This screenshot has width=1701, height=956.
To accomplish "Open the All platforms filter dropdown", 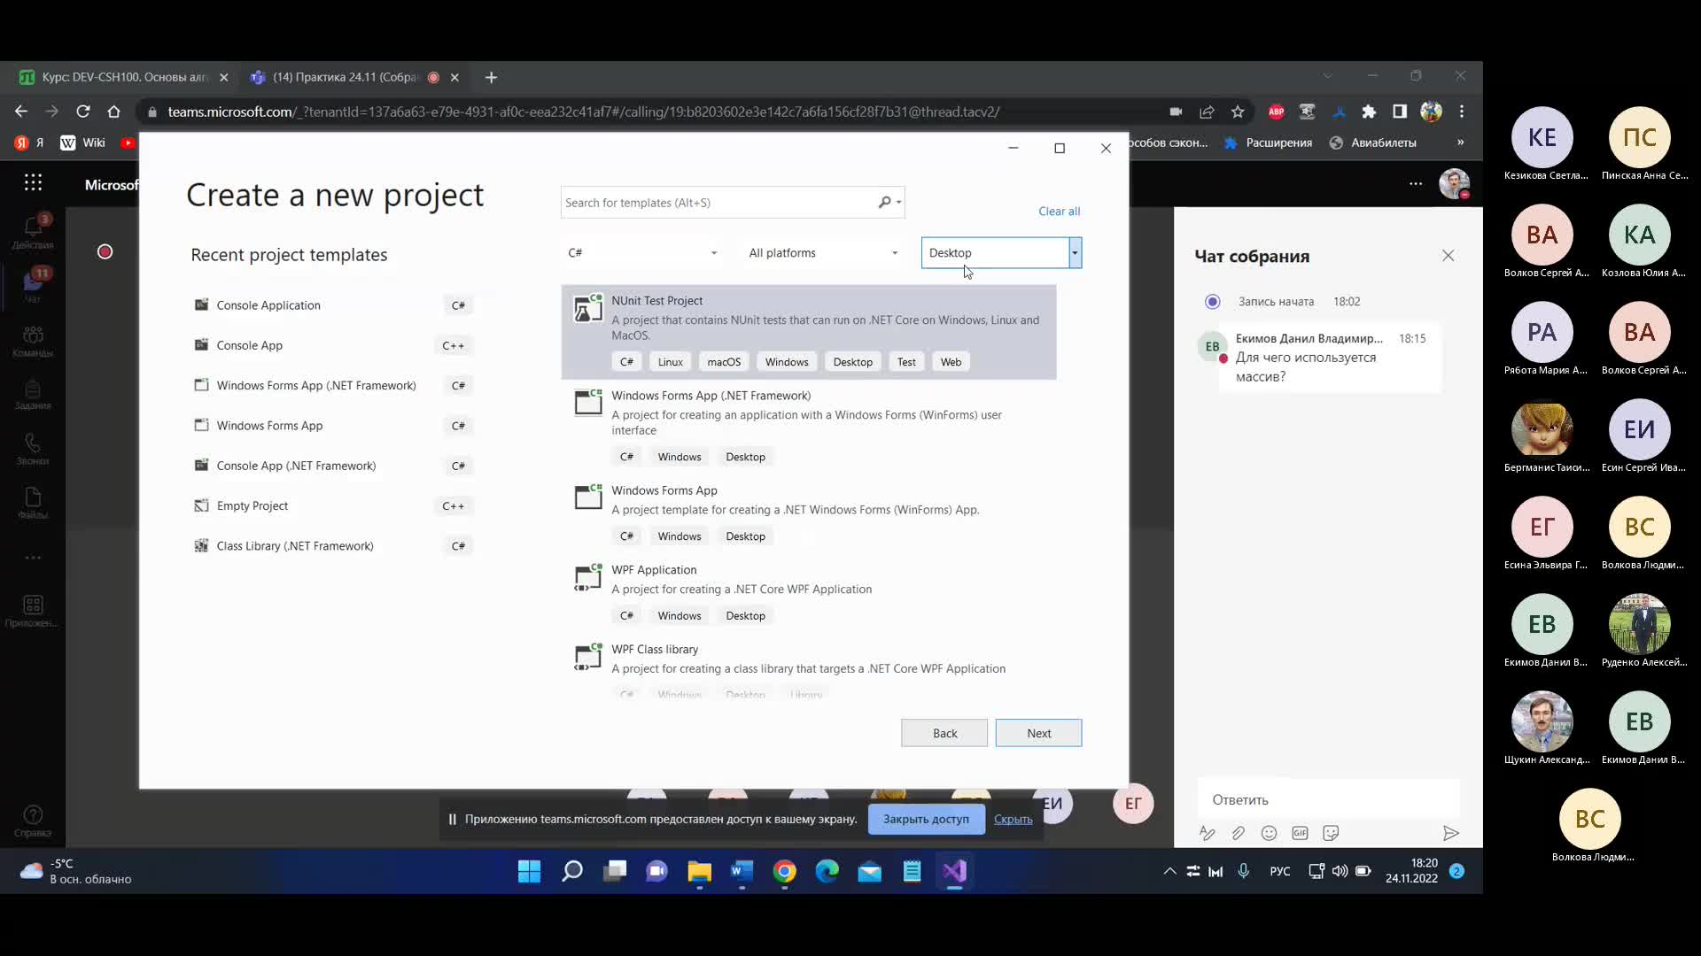I will coord(823,253).
